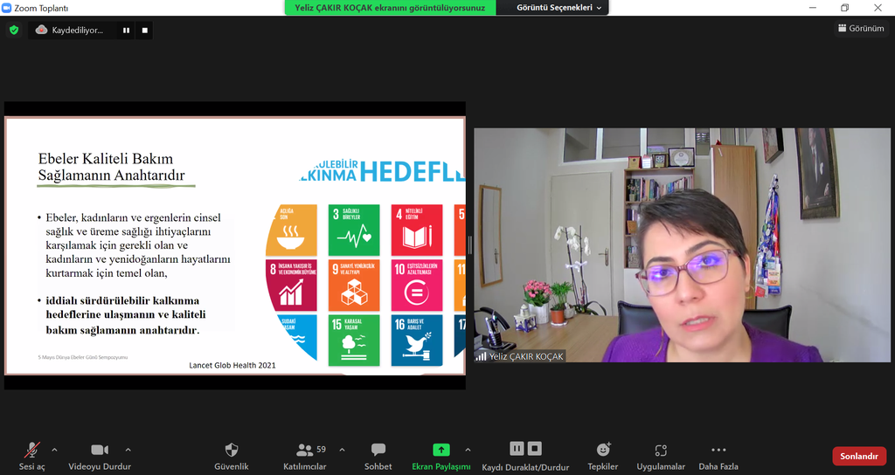Click the Lancet Glob Health 2021 citation
Screen dimensions: 895x475
coord(232,365)
